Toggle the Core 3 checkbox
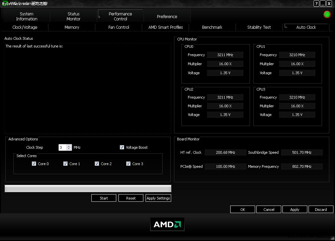The width and height of the screenshot is (335, 241). click(x=128, y=164)
